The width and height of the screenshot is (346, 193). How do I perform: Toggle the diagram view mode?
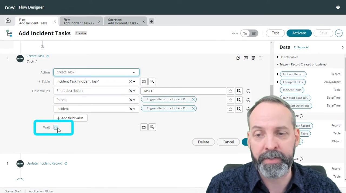254,33
